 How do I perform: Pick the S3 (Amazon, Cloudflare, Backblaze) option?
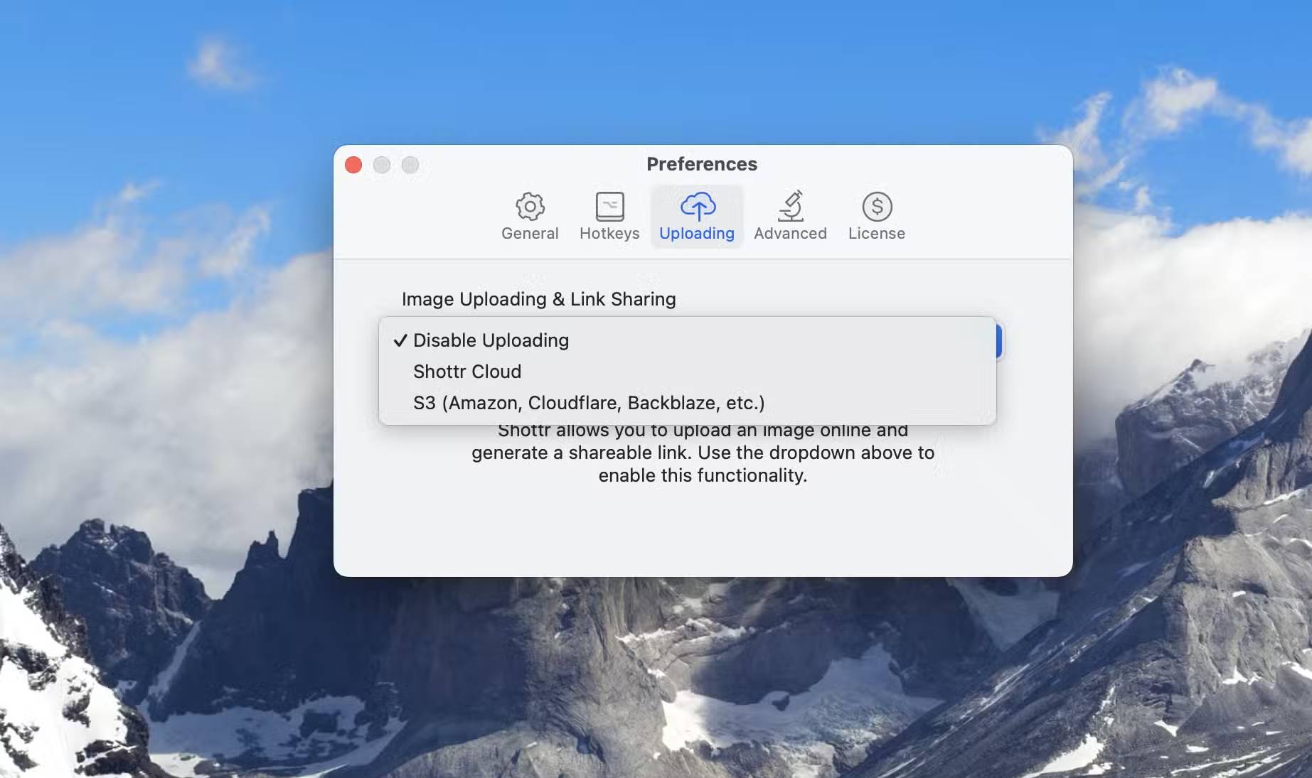tap(588, 402)
